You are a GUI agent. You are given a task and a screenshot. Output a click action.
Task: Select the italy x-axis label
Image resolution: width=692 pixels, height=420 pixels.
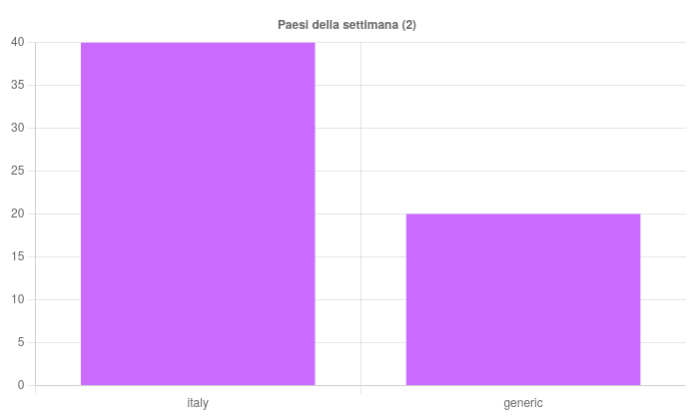click(198, 403)
